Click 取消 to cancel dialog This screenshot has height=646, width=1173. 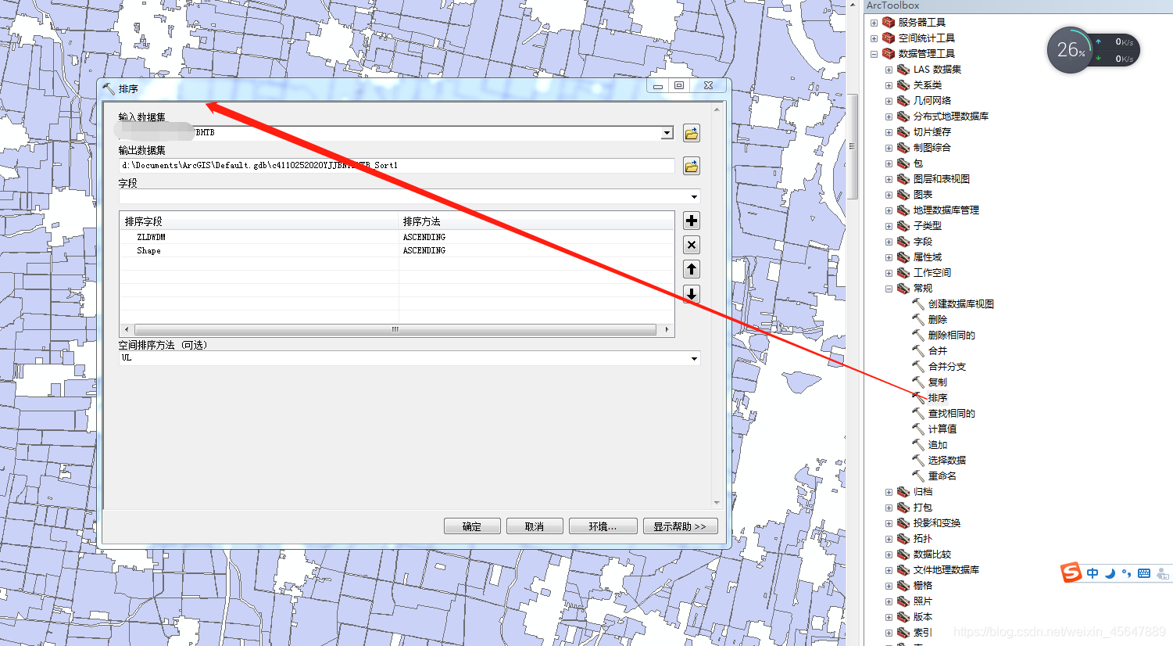tap(535, 526)
